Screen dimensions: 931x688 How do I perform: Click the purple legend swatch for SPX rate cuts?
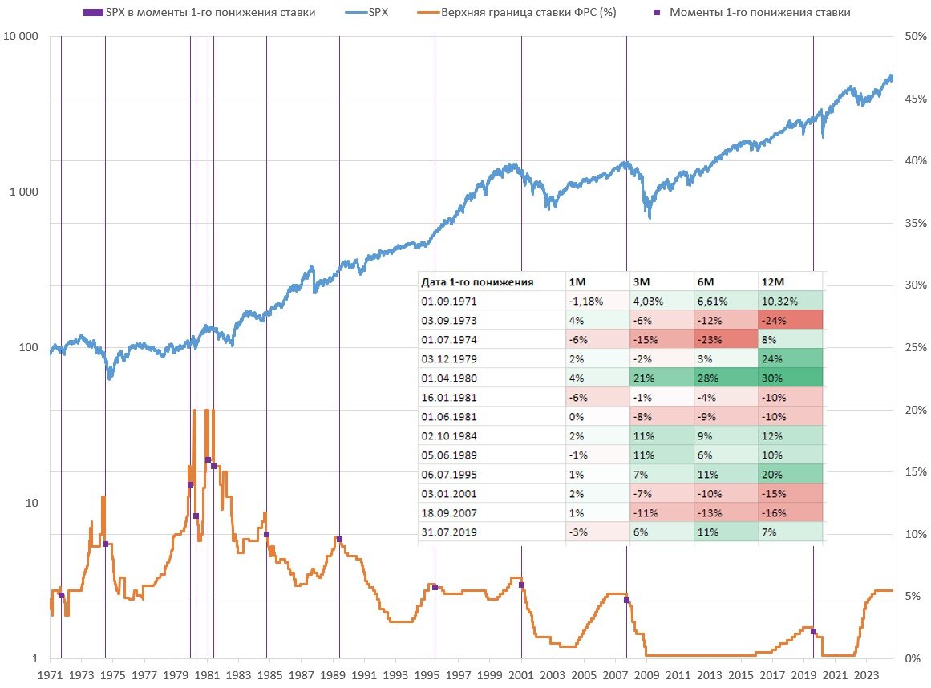coord(93,13)
